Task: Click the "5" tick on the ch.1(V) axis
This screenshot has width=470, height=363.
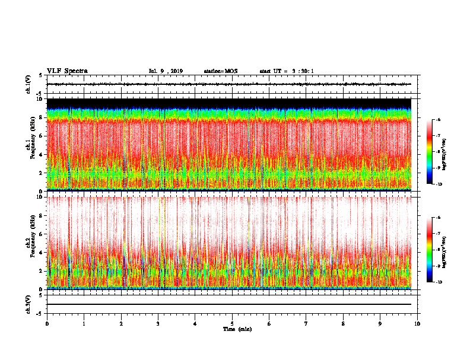Action: point(41,75)
